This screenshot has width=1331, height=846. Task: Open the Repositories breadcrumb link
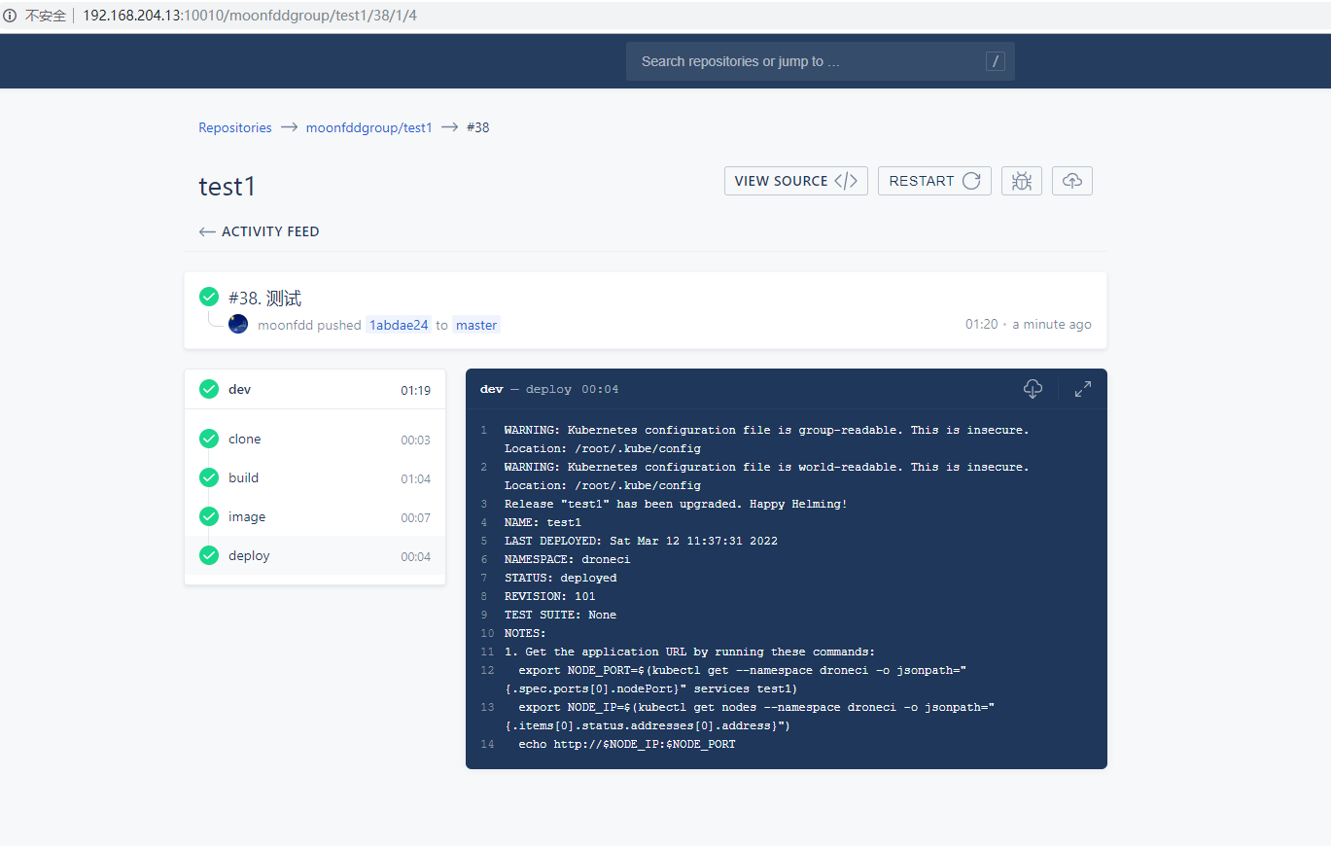[235, 127]
